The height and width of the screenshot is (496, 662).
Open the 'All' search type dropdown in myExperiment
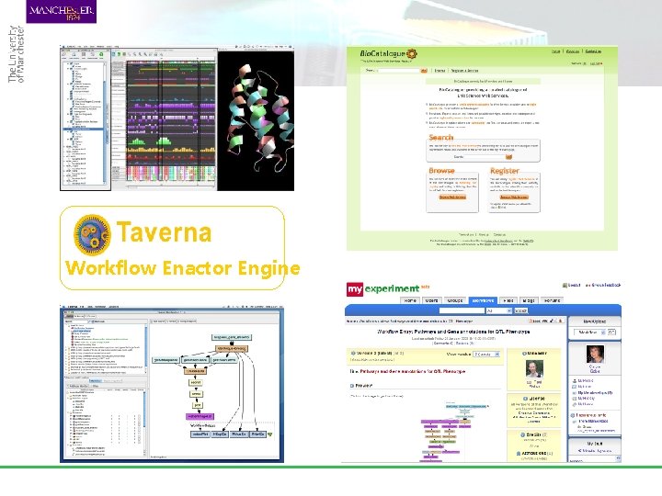point(499,310)
